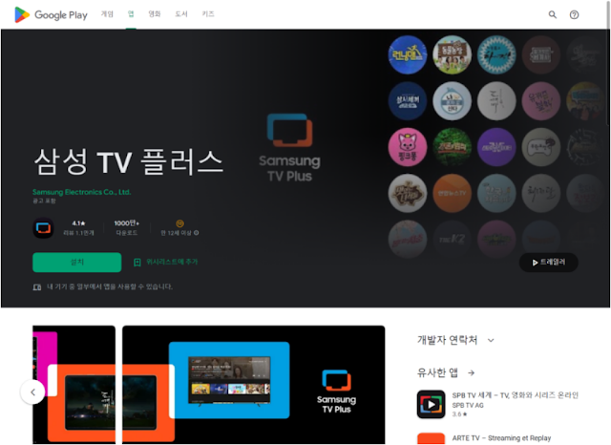Click the info icon beside 12세 이상
611x445 pixels.
[197, 233]
